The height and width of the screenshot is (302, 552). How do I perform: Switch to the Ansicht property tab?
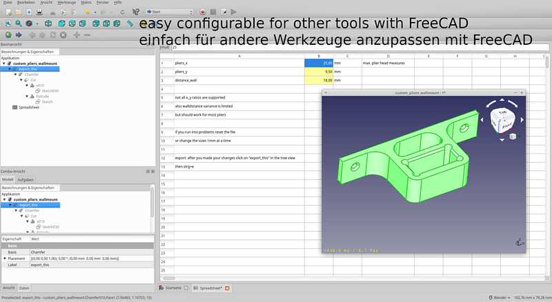9,288
